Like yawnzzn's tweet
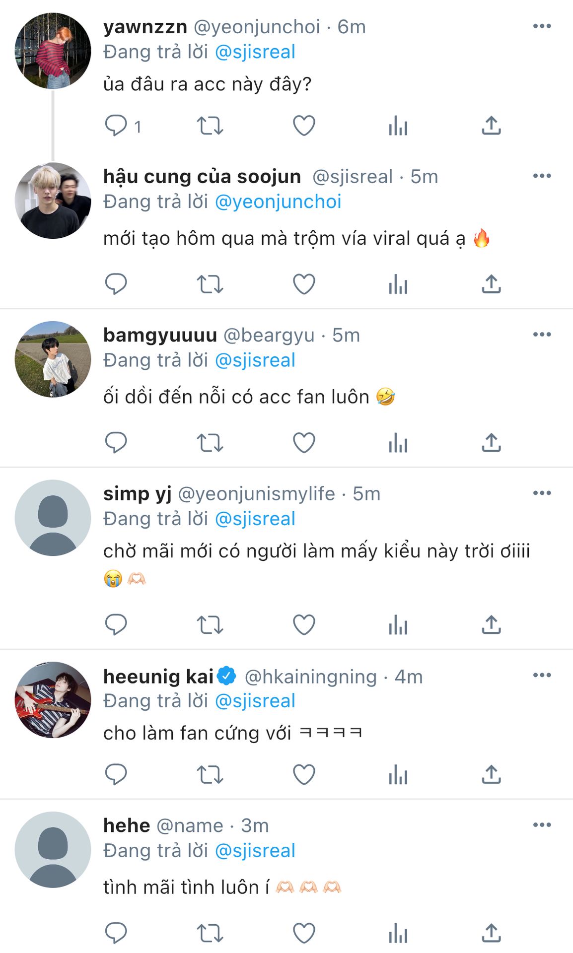Image resolution: width=573 pixels, height=953 pixels. tap(304, 126)
